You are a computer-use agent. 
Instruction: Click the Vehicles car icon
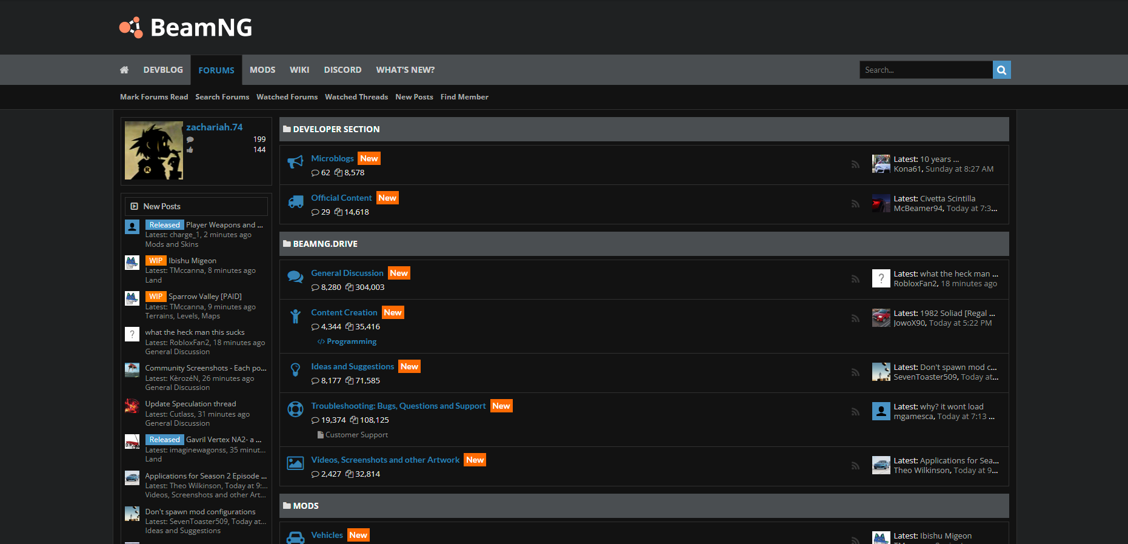tap(295, 537)
